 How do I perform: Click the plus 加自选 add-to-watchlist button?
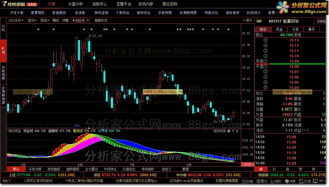click(78, 20)
